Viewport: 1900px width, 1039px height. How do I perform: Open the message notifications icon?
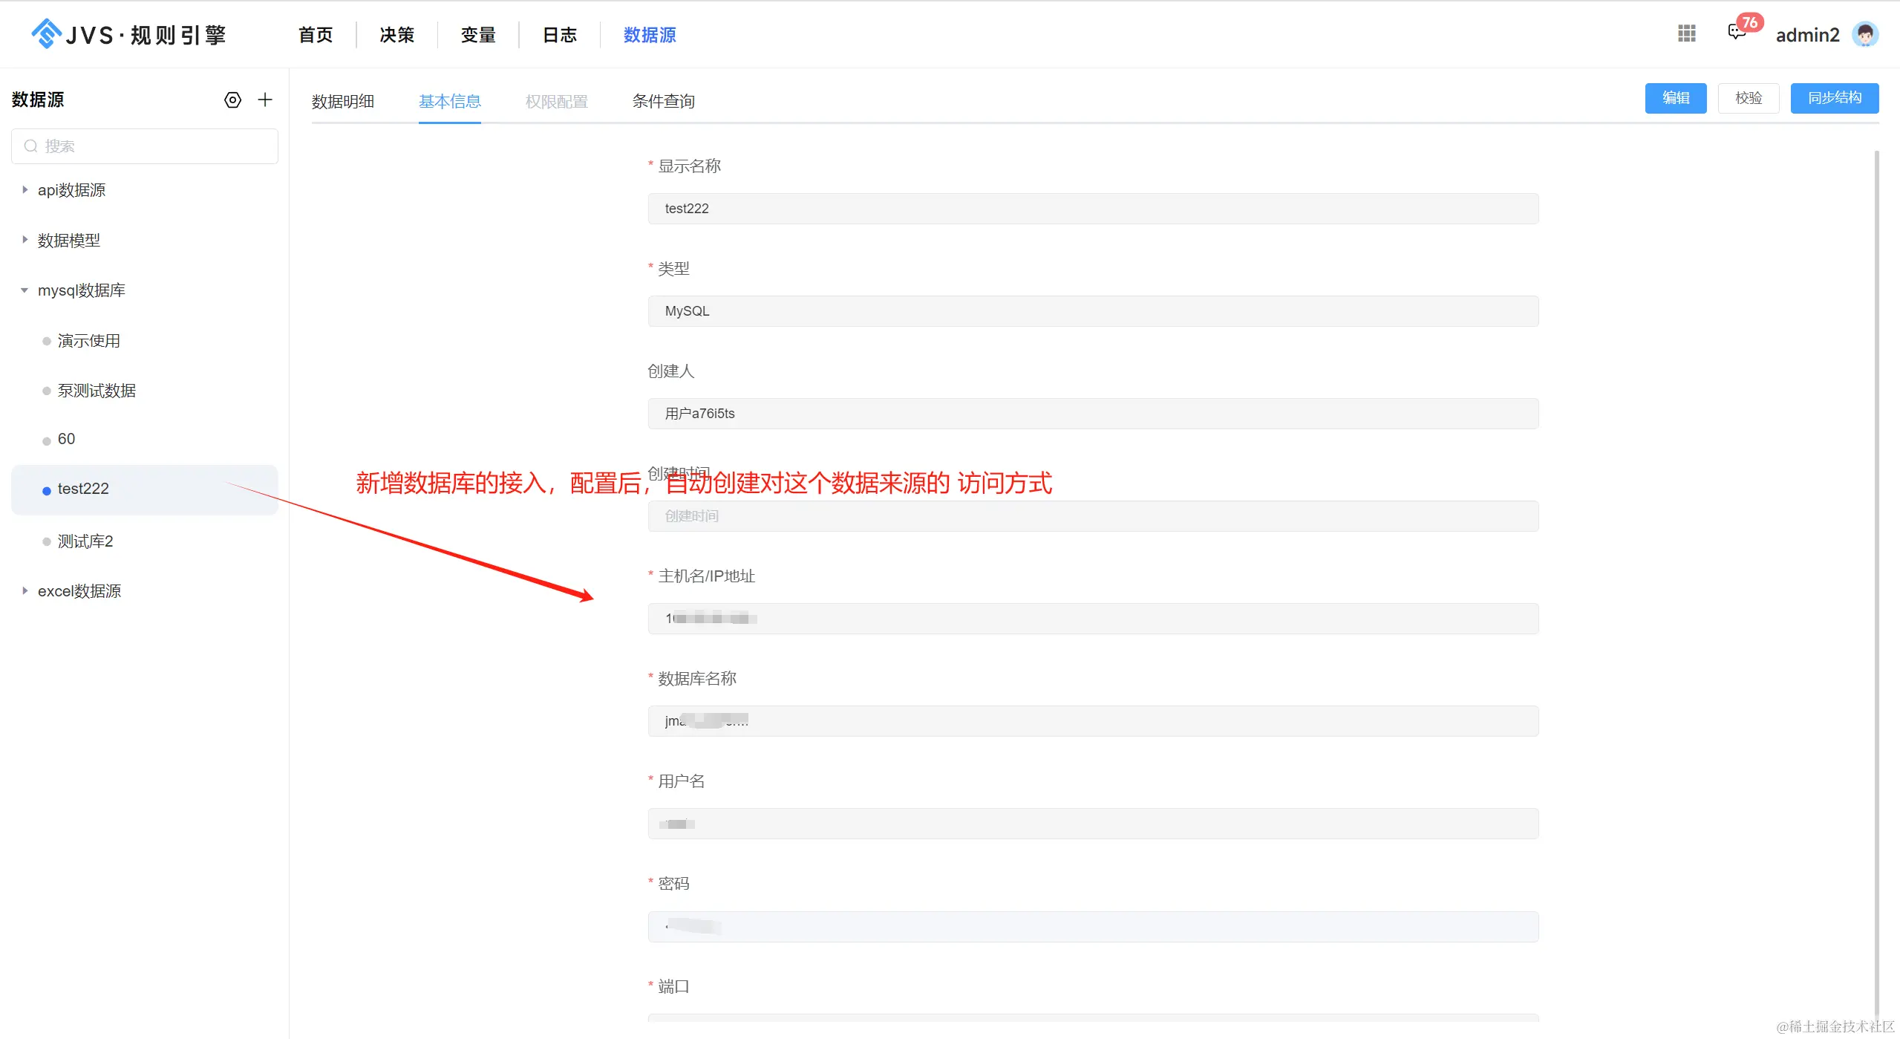[1736, 32]
